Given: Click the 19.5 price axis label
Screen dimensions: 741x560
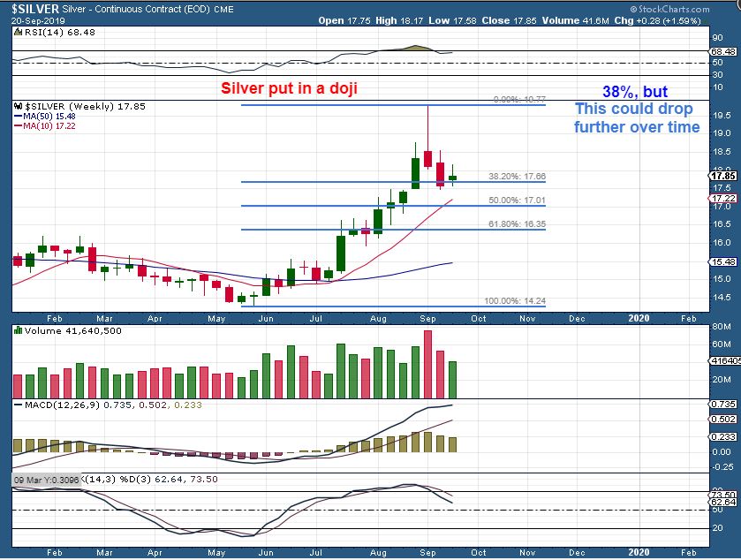Looking at the screenshot, I should (722, 116).
